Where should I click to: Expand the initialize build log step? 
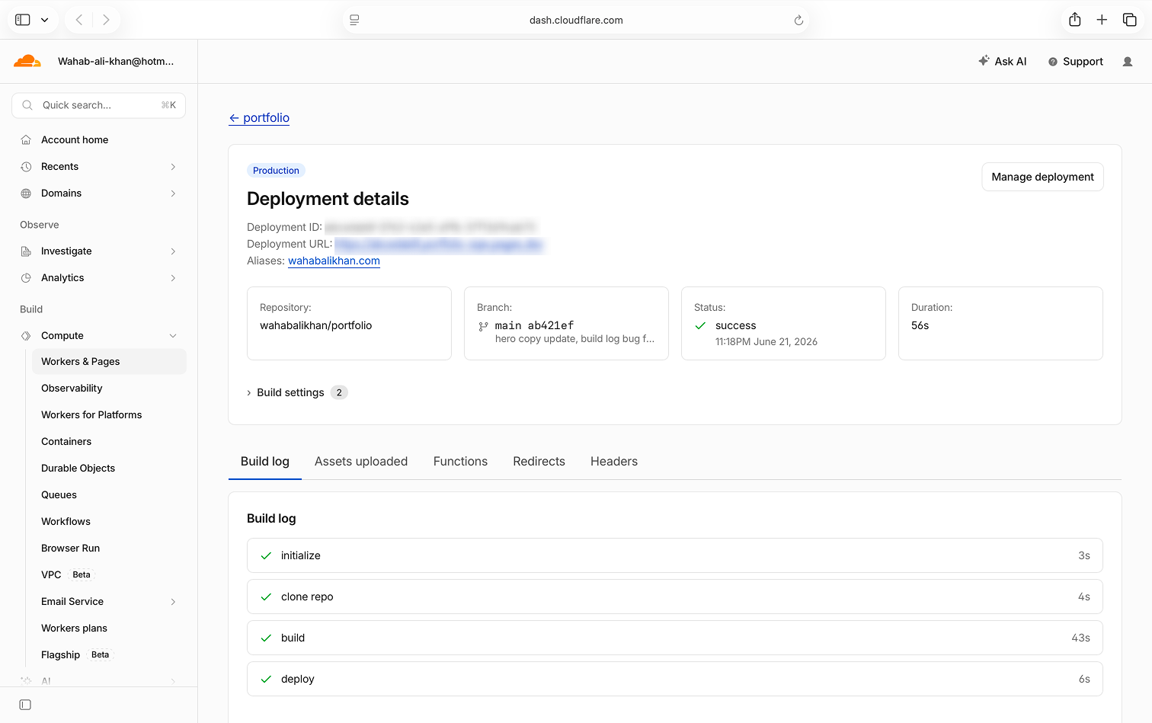[675, 555]
